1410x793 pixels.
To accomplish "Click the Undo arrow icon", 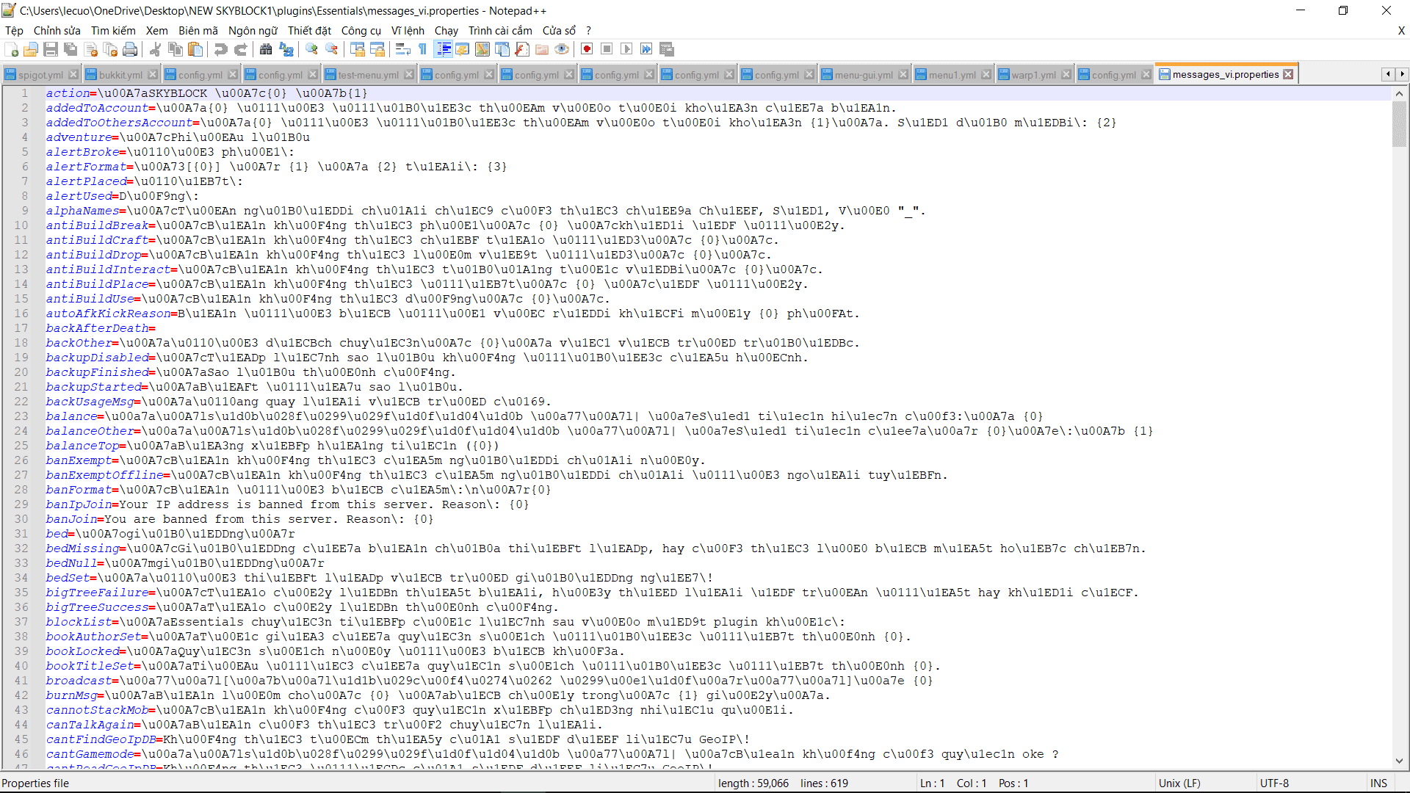I will tap(220, 49).
